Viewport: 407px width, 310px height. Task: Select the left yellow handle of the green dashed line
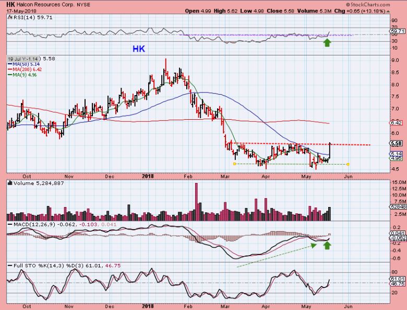pos(234,164)
